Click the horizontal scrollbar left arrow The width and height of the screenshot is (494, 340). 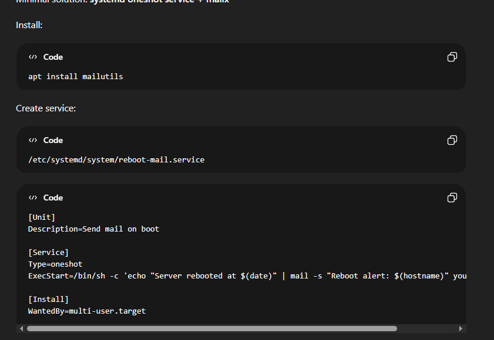[21, 329]
